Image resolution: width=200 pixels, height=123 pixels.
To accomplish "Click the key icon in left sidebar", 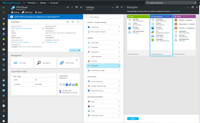I will pyautogui.click(x=4, y=44).
